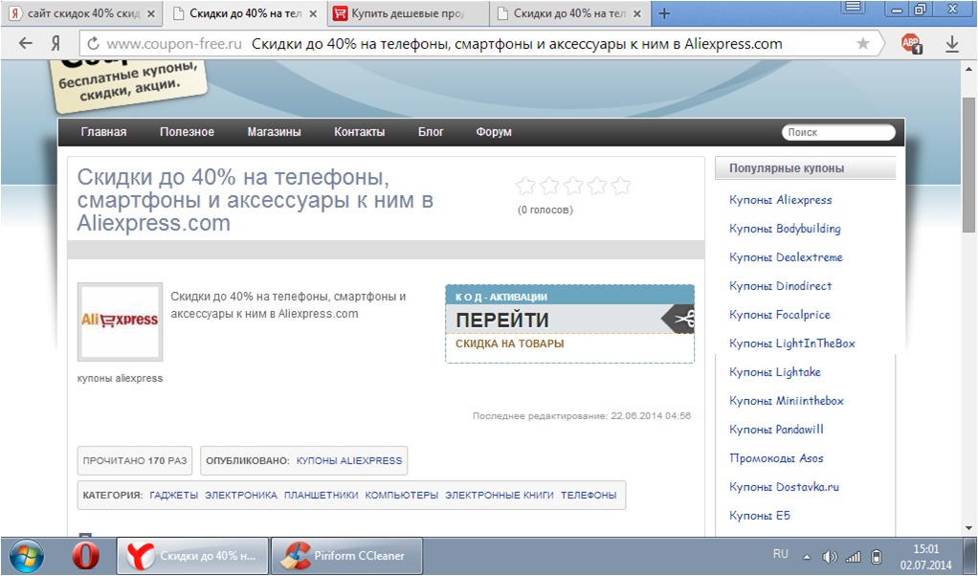The width and height of the screenshot is (978, 576).
Task: Open the taskbar clock showing 15:01
Action: click(x=925, y=557)
